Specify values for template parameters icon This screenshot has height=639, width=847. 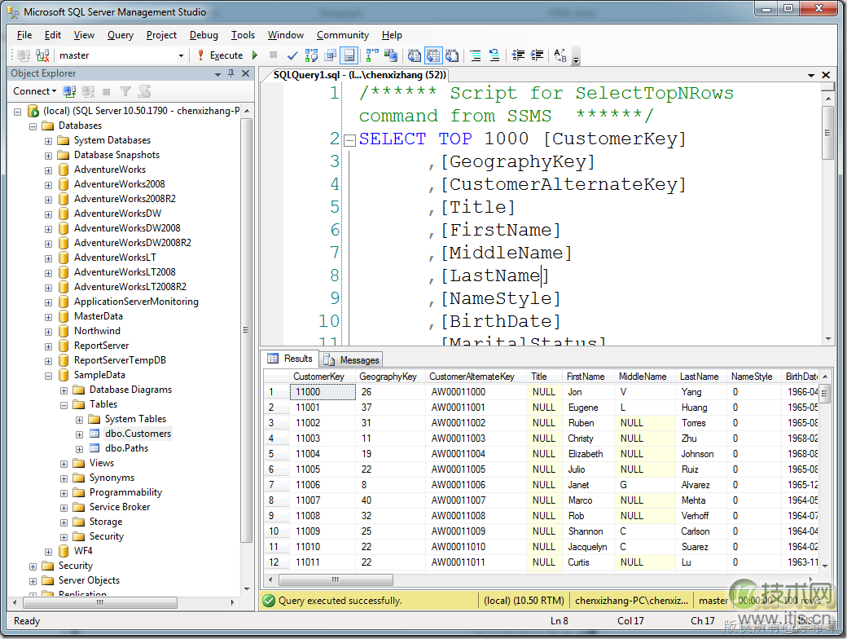[x=560, y=55]
